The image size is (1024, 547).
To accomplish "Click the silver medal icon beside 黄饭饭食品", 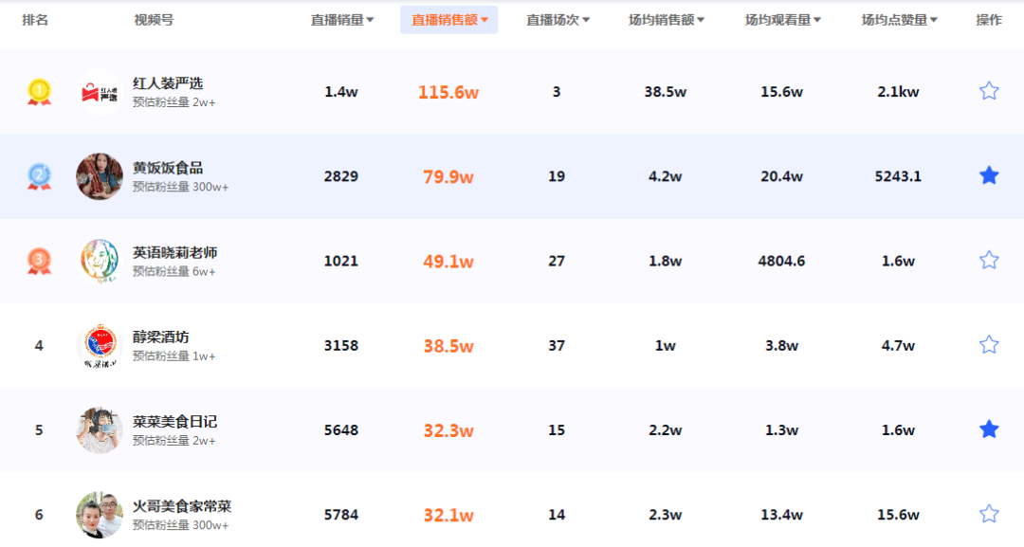I will (38, 175).
